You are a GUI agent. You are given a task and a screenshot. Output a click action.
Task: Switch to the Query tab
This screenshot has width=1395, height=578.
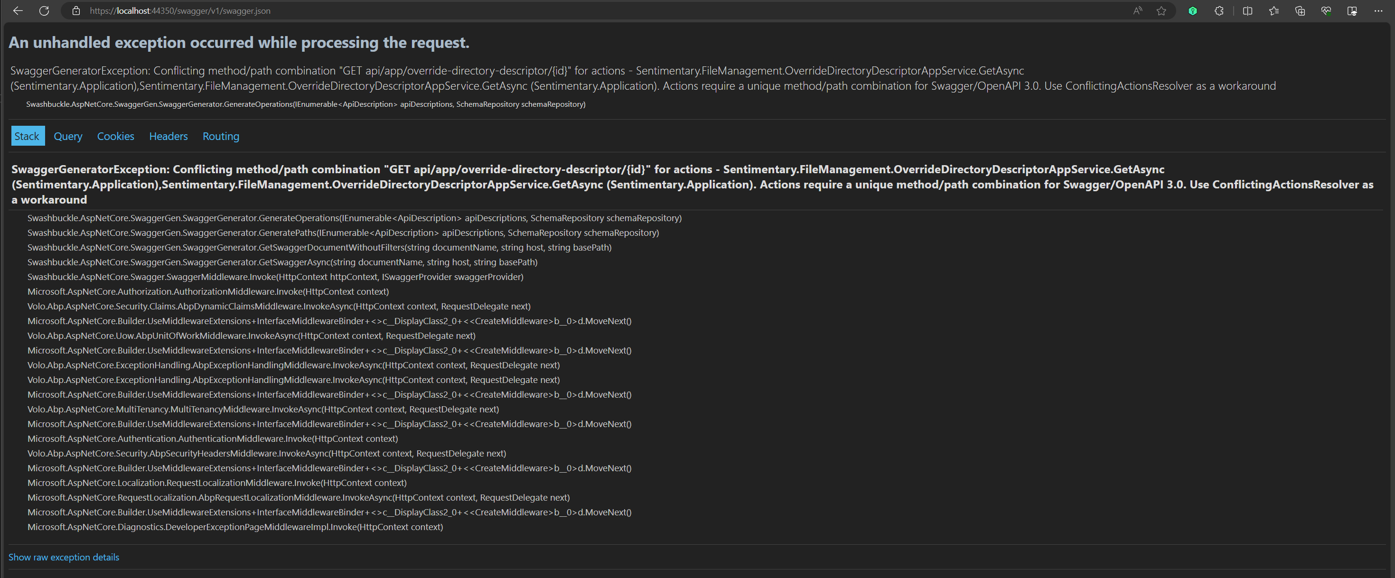68,136
